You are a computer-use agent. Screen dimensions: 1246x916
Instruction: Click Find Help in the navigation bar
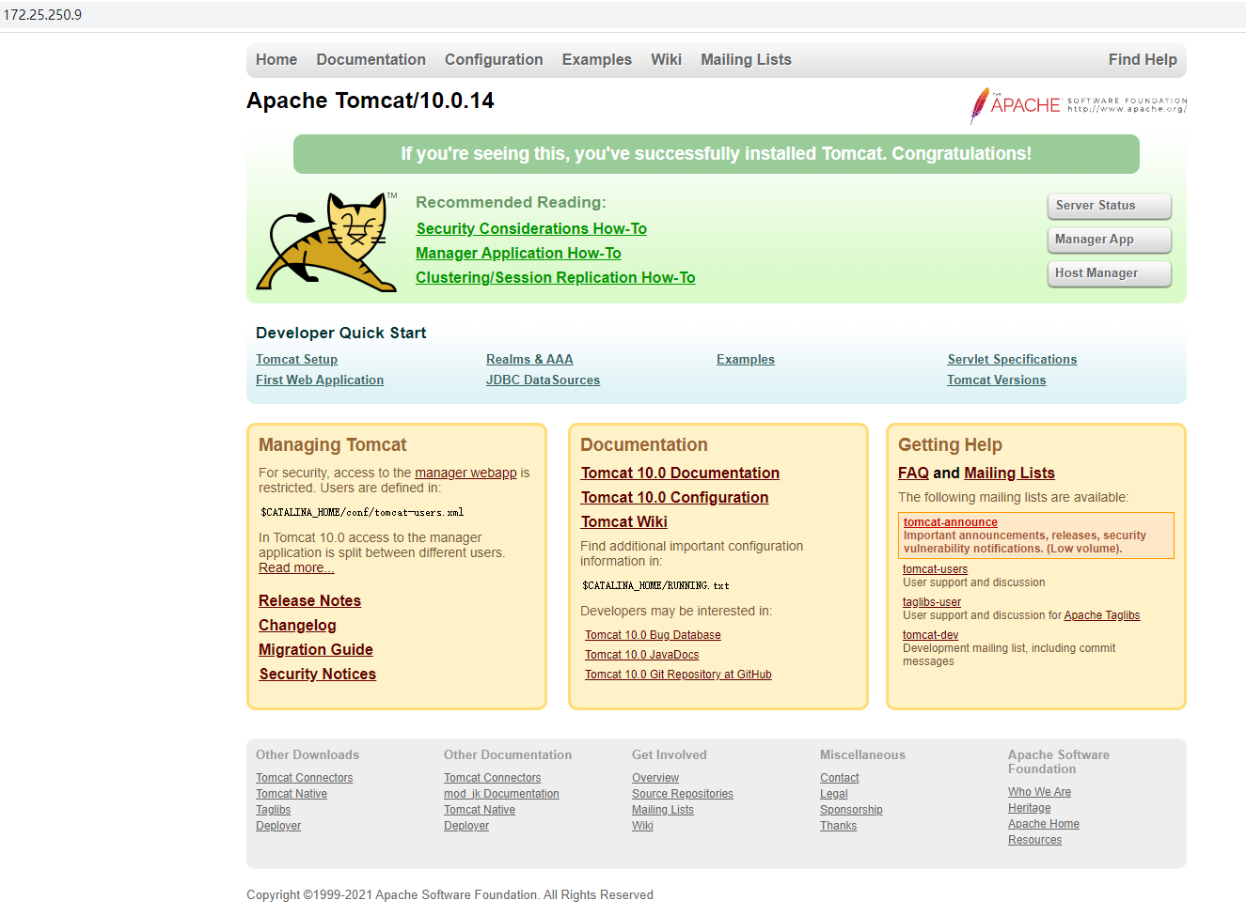(x=1143, y=59)
